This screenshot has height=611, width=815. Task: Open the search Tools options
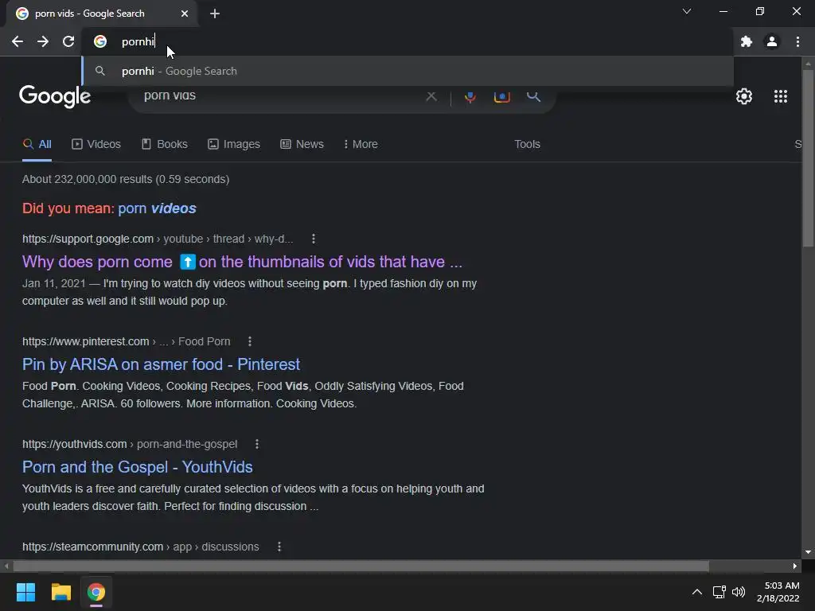click(527, 145)
